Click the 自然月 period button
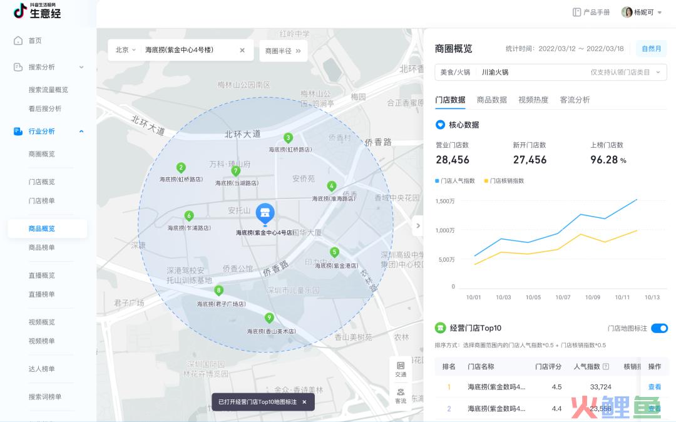 coord(652,49)
